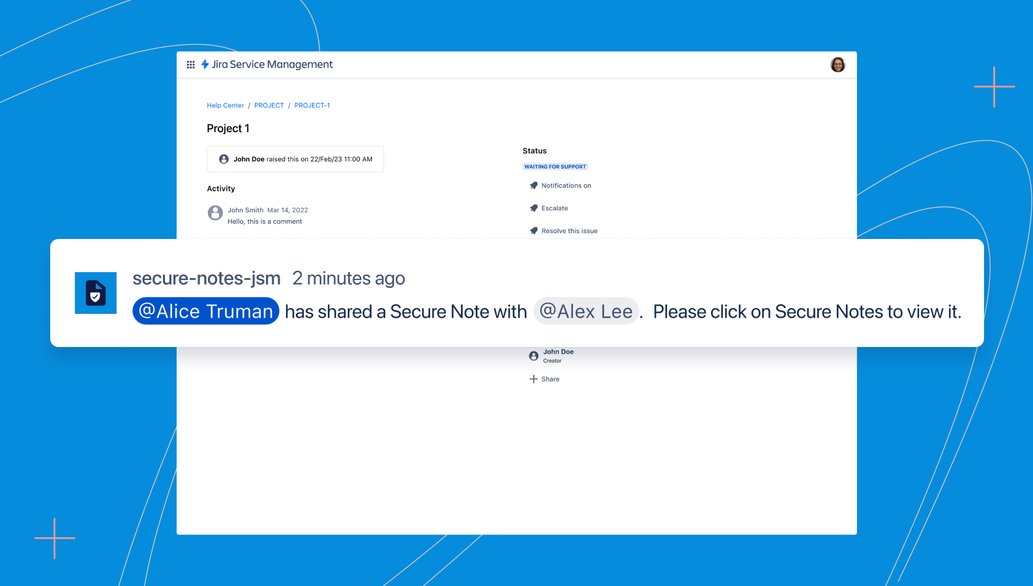The width and height of the screenshot is (1033, 586).
Task: Click the secure-notes-jsm author name
Action: [207, 278]
